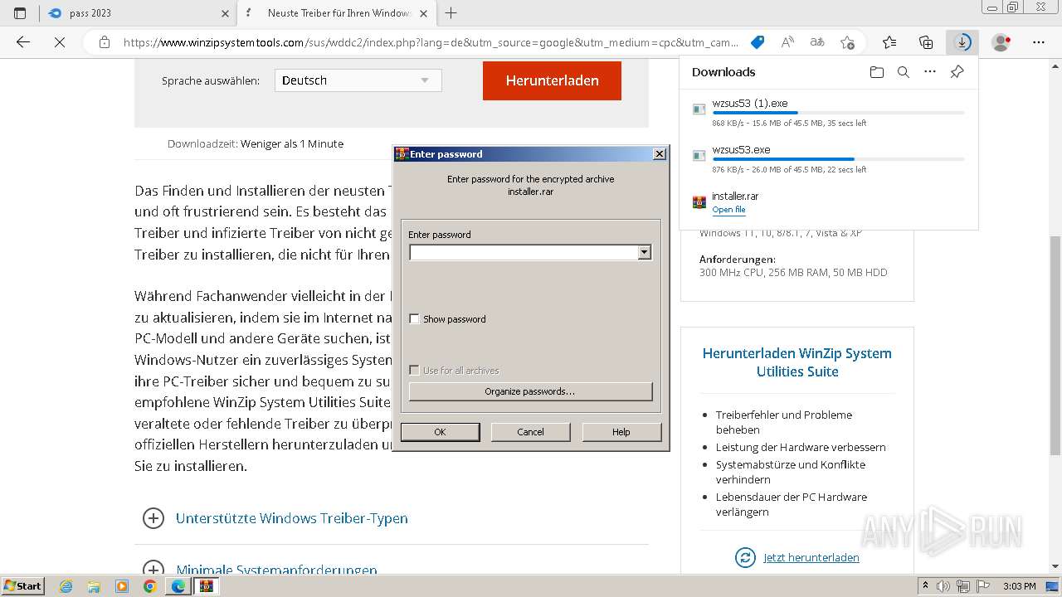Screen dimensions: 1062x597
Task: Select installer.rar download entry name
Action: click(x=735, y=197)
